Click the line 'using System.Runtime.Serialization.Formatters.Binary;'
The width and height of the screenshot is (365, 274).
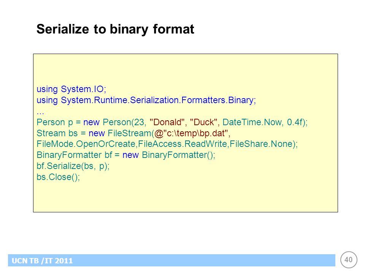(146, 100)
